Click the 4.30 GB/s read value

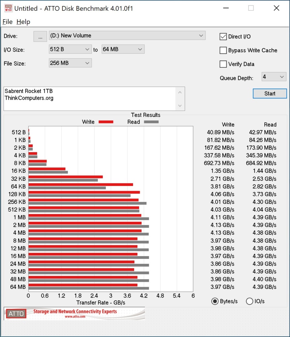pyautogui.click(x=264, y=202)
